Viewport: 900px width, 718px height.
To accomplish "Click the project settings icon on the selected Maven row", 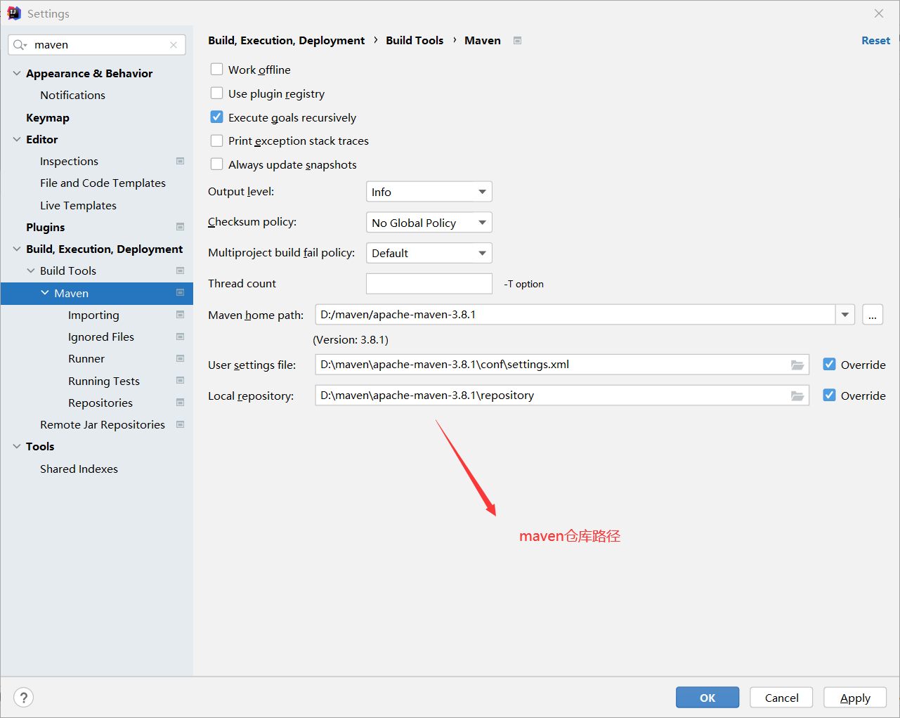I will coord(180,293).
